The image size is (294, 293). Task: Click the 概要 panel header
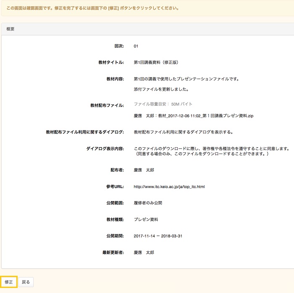pos(11,29)
